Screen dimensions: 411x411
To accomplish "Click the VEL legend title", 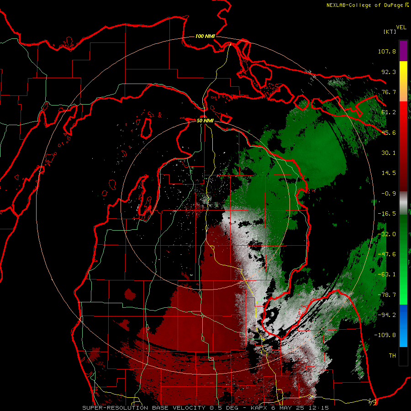I will (x=401, y=27).
